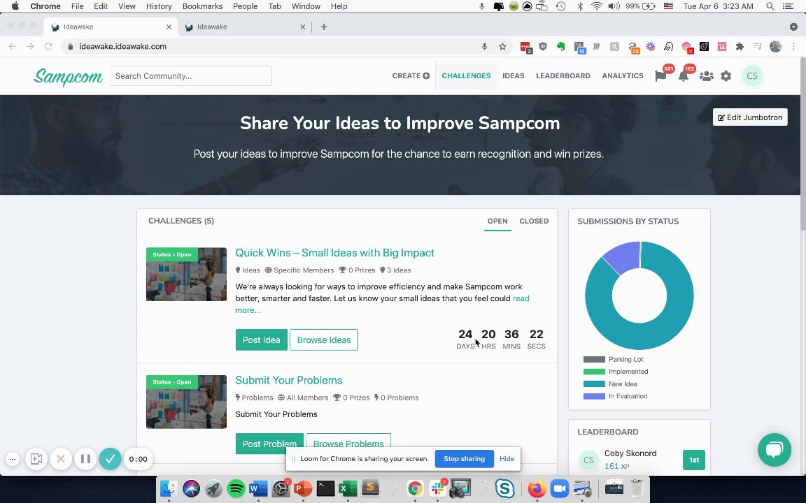Hide the Loom sharing notice

(507, 459)
